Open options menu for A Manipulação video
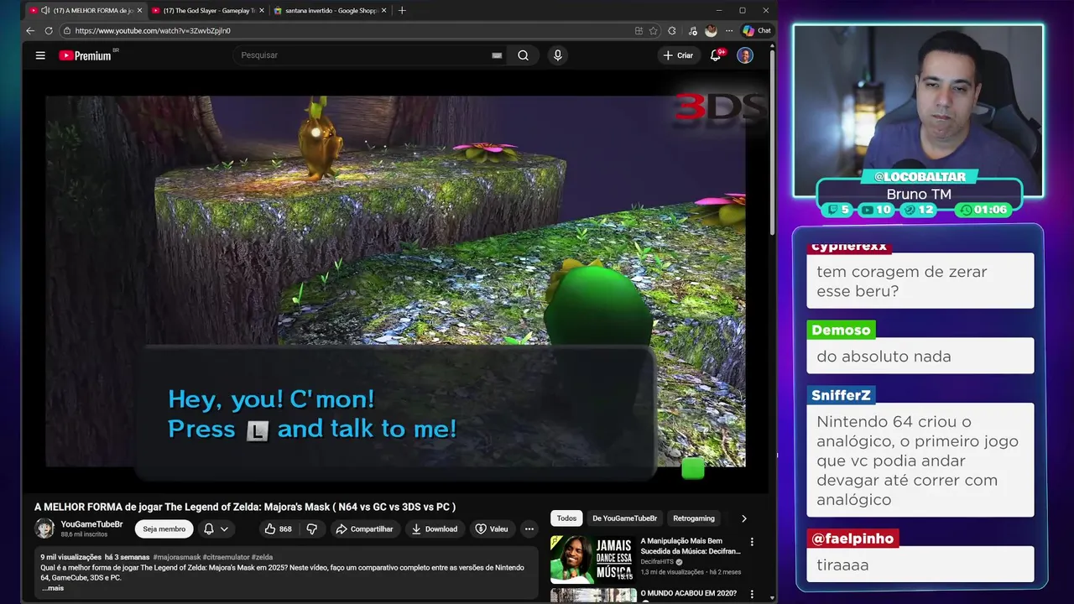Screen dimensions: 1074x604 [752, 542]
